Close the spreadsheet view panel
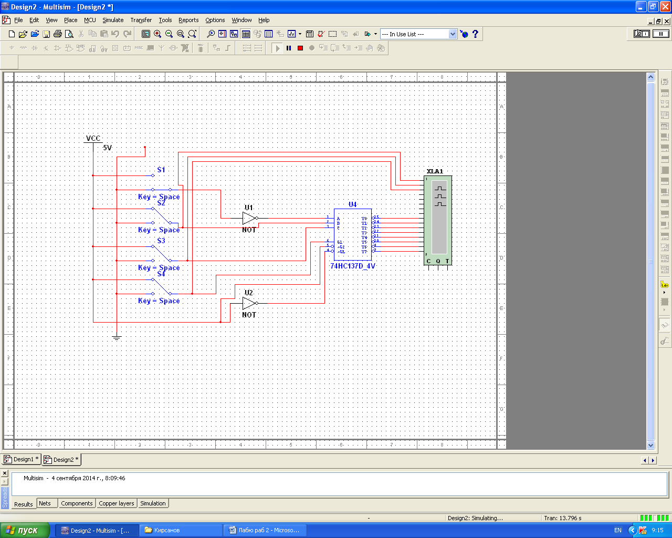Image resolution: width=672 pixels, height=538 pixels. click(x=5, y=473)
